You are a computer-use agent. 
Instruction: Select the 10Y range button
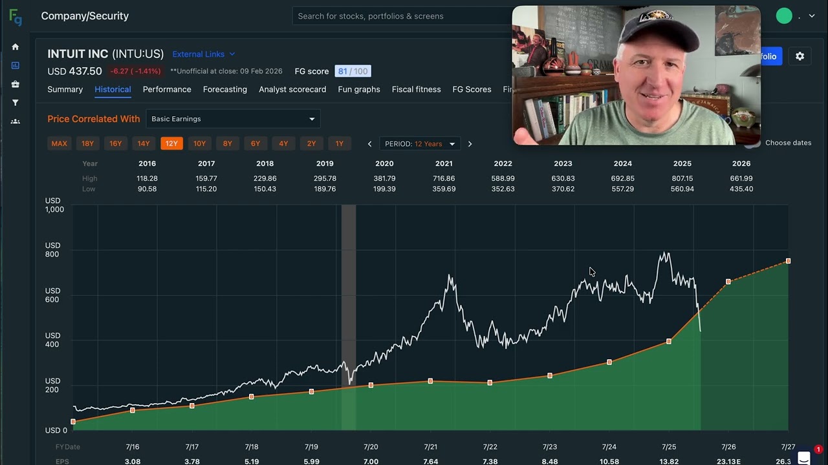point(199,143)
